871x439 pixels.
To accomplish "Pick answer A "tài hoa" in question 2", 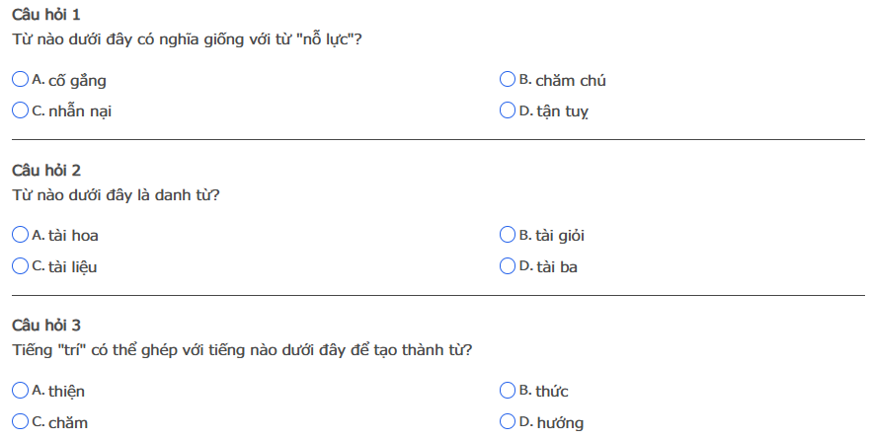I will [21, 235].
